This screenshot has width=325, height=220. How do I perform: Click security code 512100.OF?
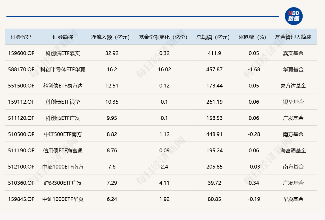pyautogui.click(x=21, y=167)
